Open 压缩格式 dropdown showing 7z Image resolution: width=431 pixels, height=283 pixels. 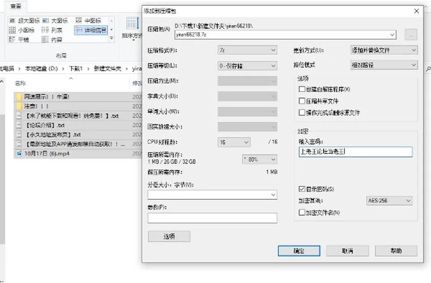point(247,50)
